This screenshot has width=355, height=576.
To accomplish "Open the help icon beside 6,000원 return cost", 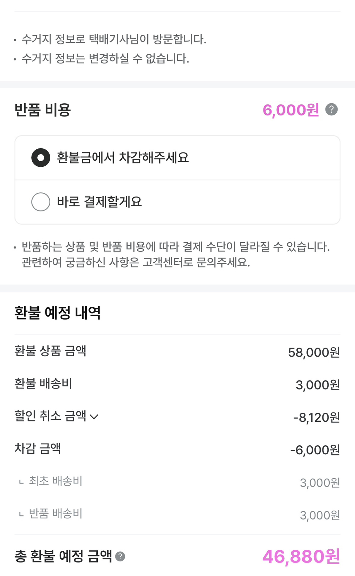I will [x=331, y=110].
